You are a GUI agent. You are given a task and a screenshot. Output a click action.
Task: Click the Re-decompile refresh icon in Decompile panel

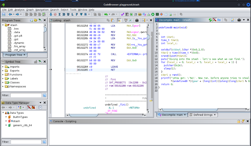[x=210, y=20]
